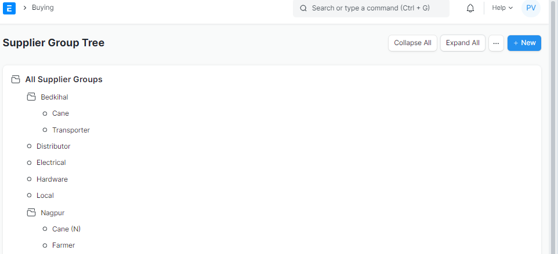Click the Collapse All button
Screen dimensions: 558x254
412,43
